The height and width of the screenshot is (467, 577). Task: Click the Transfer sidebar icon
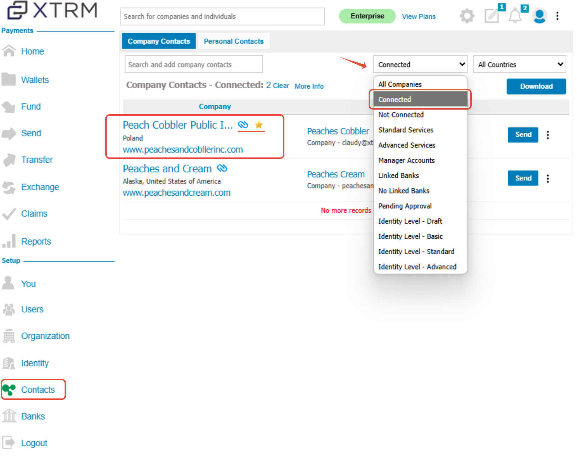[x=9, y=160]
